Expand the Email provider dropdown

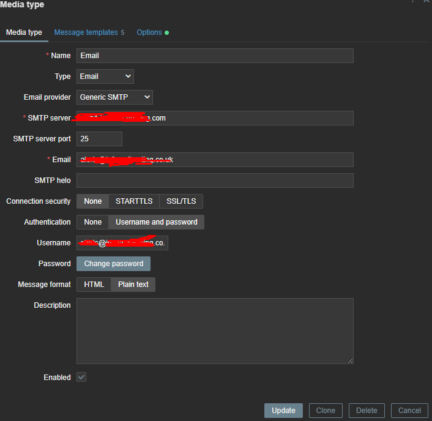(x=114, y=97)
